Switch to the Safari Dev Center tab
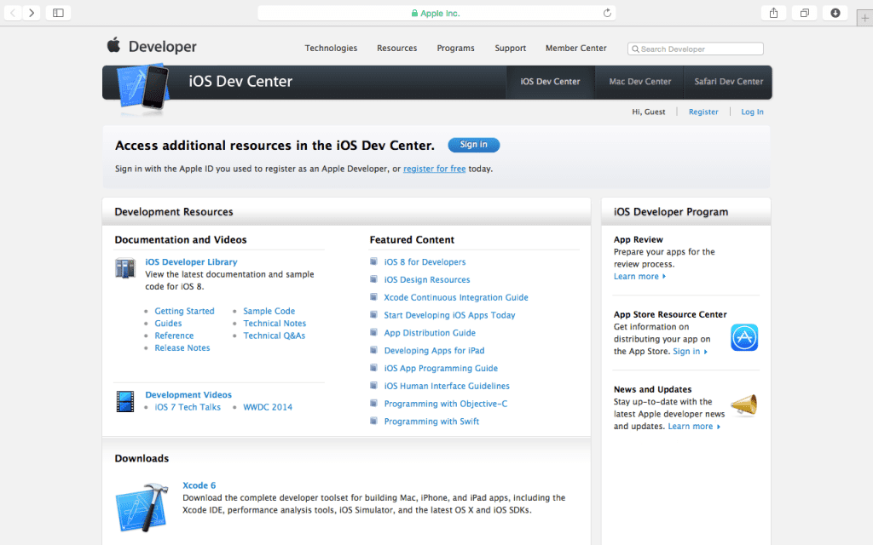The image size is (873, 545). coord(728,82)
